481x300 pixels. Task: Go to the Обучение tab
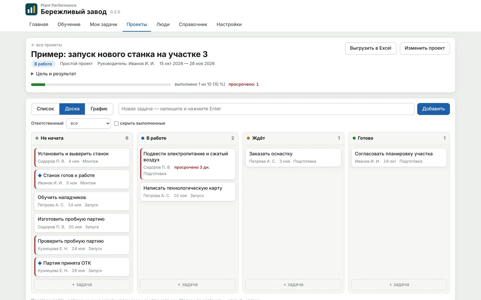click(x=69, y=24)
